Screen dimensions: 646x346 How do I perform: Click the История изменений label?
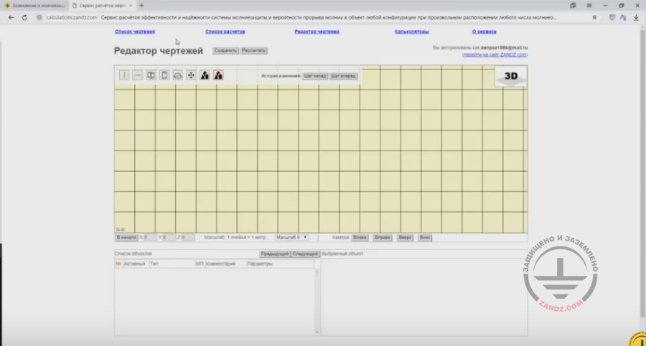click(x=281, y=76)
